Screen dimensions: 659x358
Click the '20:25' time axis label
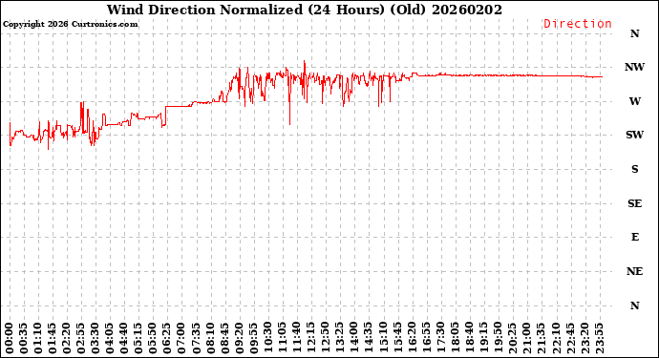(512, 339)
